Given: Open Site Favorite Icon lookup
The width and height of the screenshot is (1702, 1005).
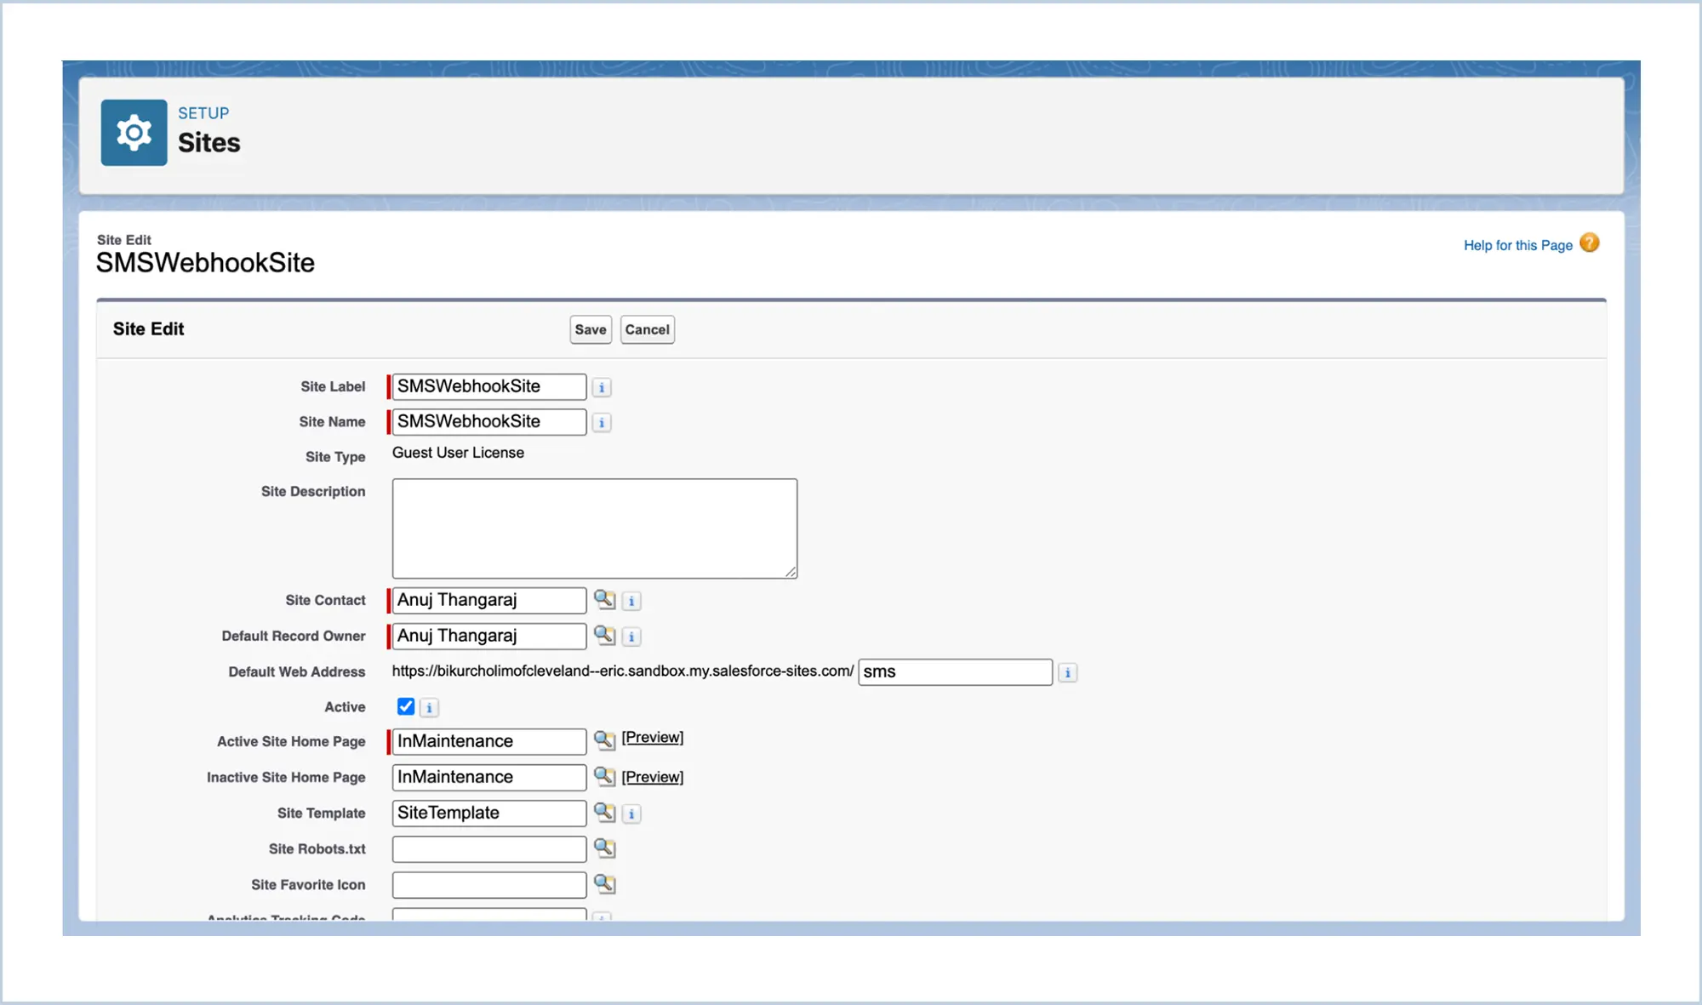Looking at the screenshot, I should 604,884.
